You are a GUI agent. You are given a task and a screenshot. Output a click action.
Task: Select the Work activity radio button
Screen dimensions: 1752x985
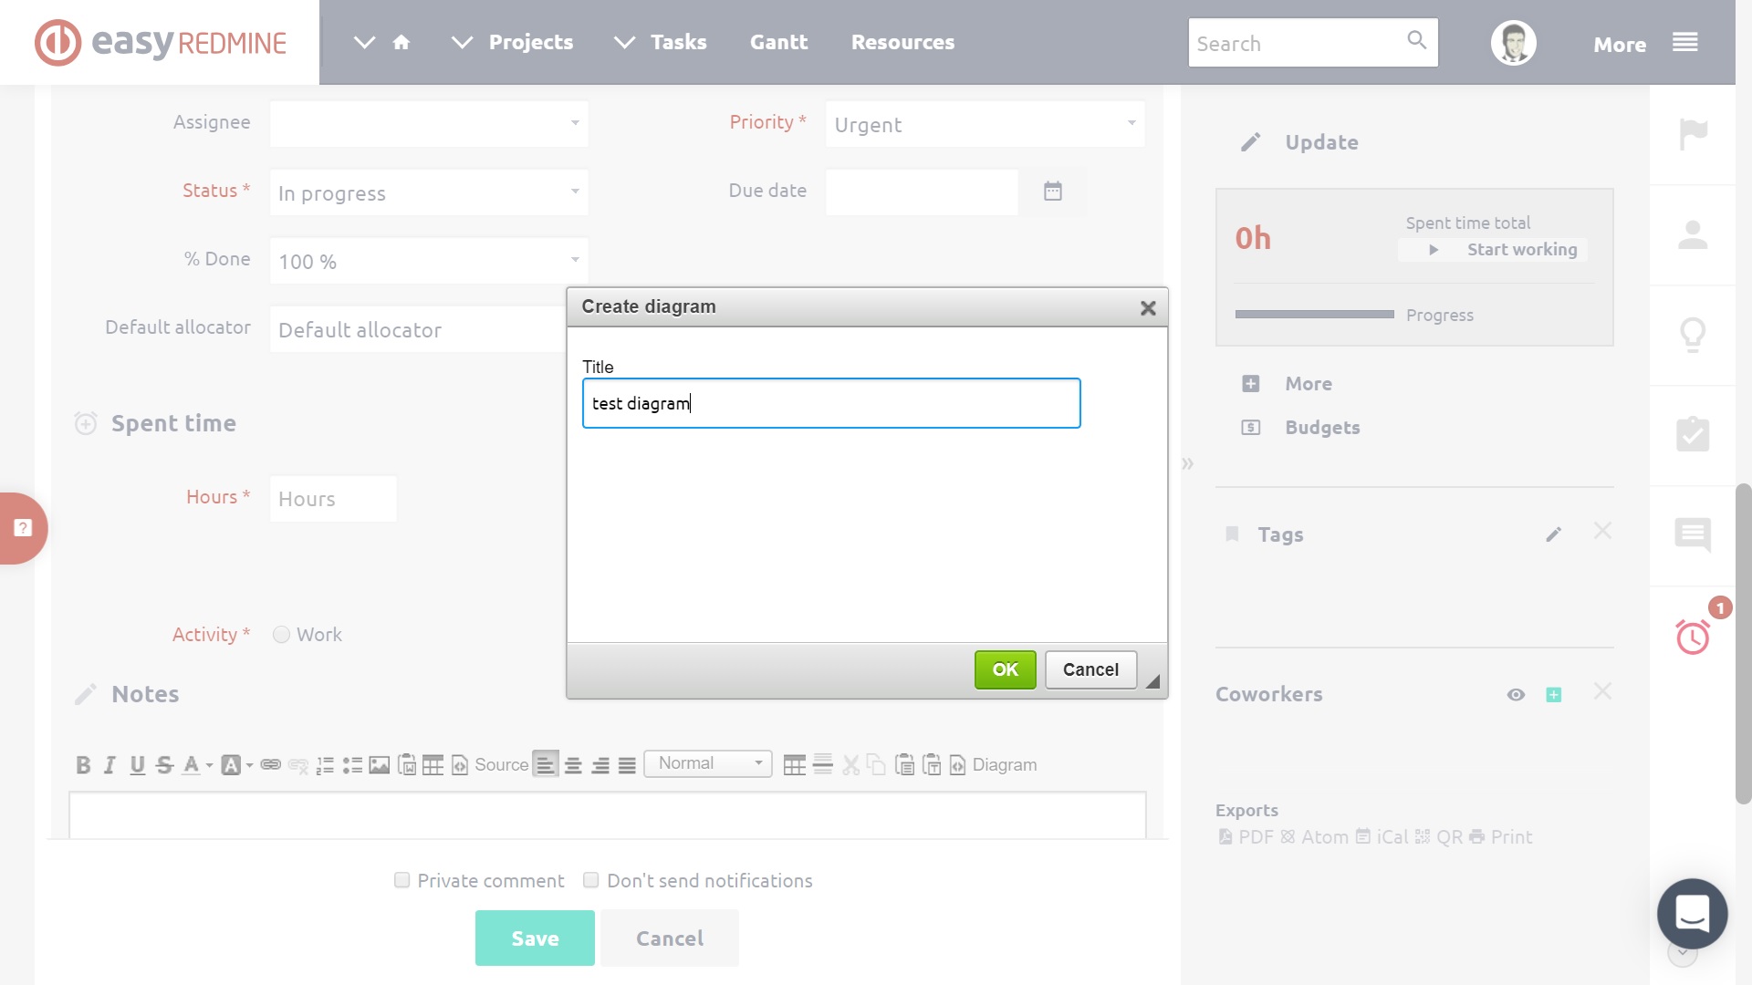pyautogui.click(x=281, y=634)
